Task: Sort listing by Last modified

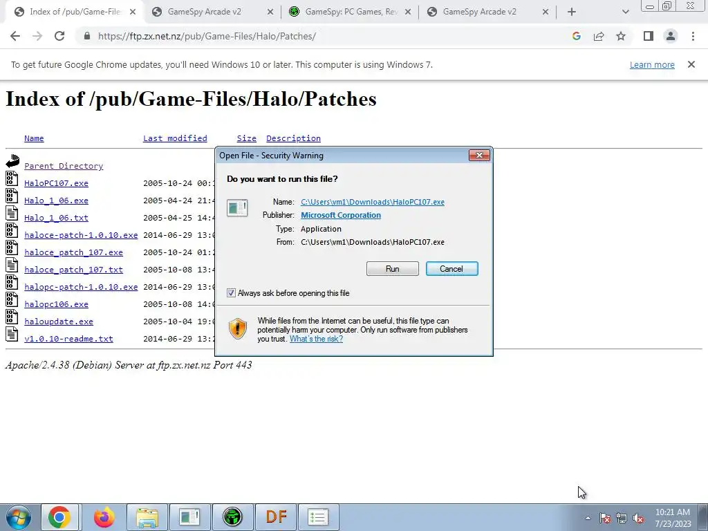Action: point(175,138)
